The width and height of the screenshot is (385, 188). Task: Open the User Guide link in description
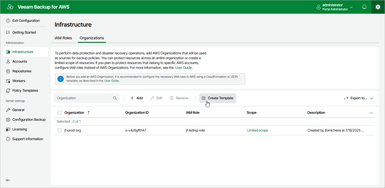coord(184,68)
